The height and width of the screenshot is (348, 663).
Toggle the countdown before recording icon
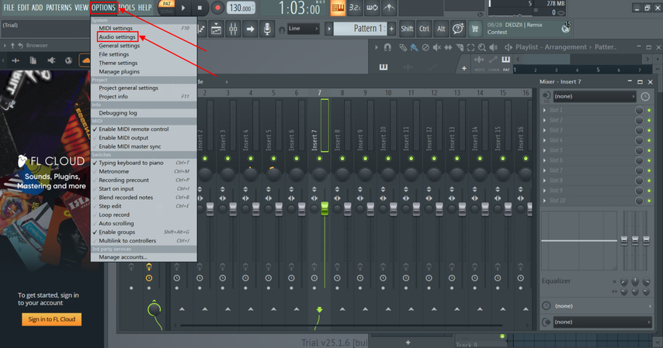click(355, 8)
